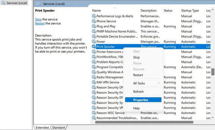Screen dimensions: 215x130
Task: Click the gear icon beside Performance Logs & Alerts
Action: (94, 16)
